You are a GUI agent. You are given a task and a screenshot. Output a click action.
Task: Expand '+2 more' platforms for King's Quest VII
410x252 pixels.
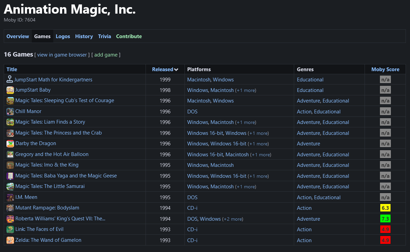[x=233, y=219]
